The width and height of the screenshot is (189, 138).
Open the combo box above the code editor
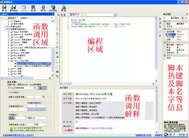point(101,15)
